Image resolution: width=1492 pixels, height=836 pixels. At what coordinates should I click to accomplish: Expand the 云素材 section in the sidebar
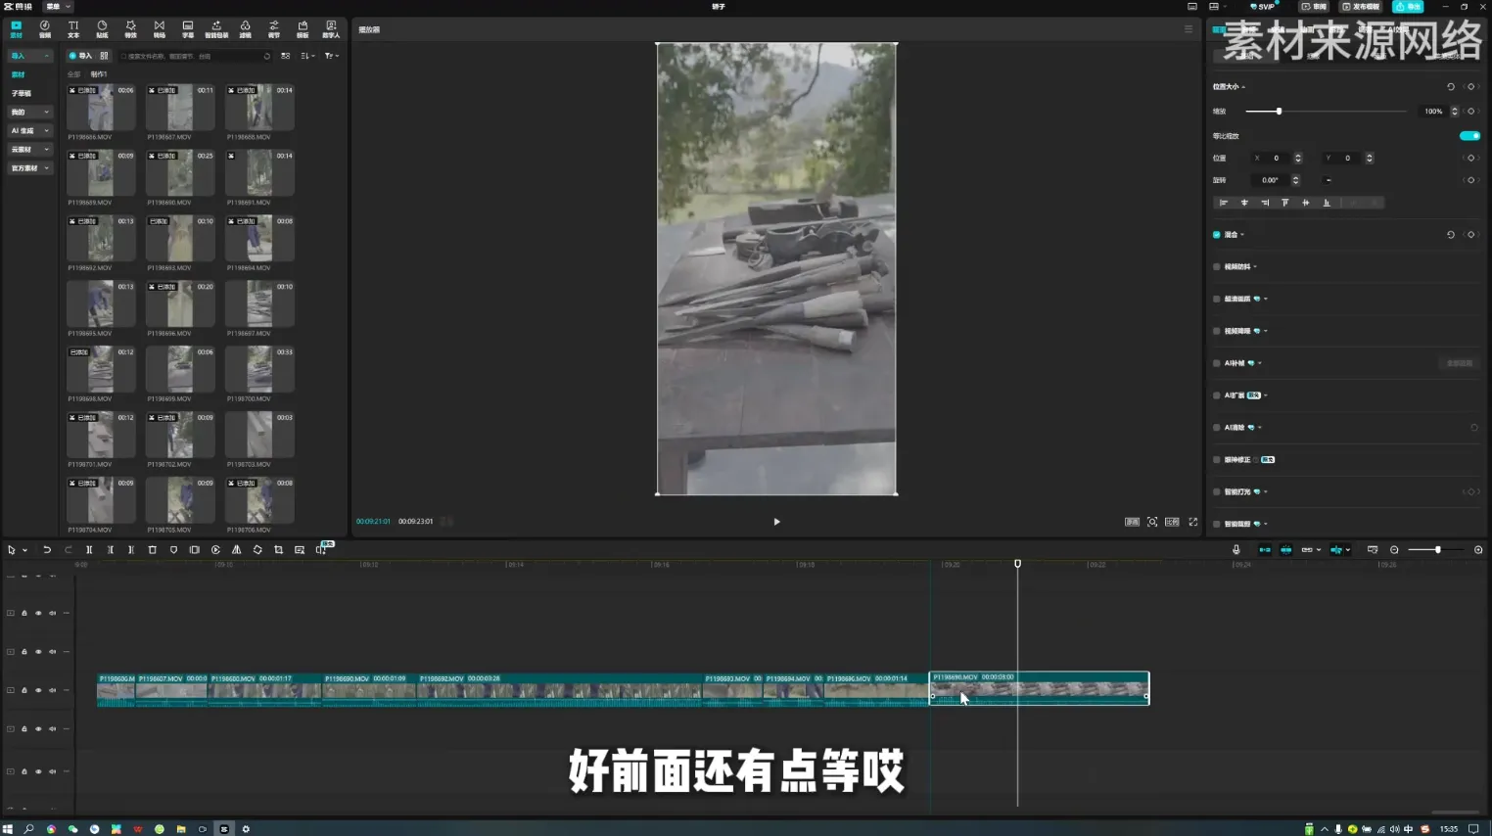coord(26,149)
